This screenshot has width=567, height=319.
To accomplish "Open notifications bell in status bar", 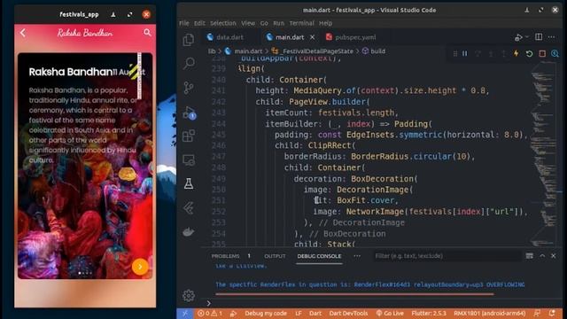I will tap(552, 313).
